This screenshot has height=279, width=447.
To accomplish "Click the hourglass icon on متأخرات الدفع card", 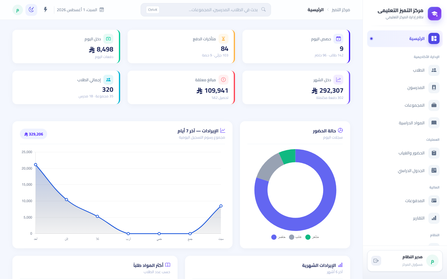I will coord(223,39).
